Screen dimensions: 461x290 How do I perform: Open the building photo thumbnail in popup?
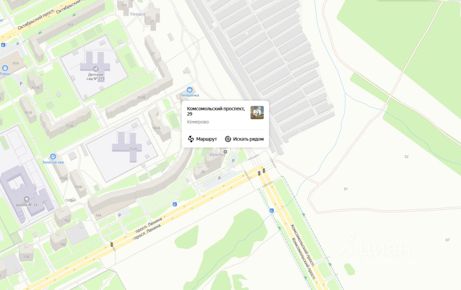257,112
